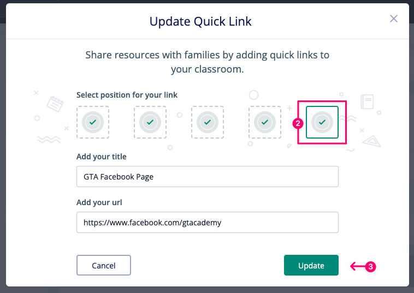Click the pink arrow pointing at Update
414x293 pixels.
(358, 266)
